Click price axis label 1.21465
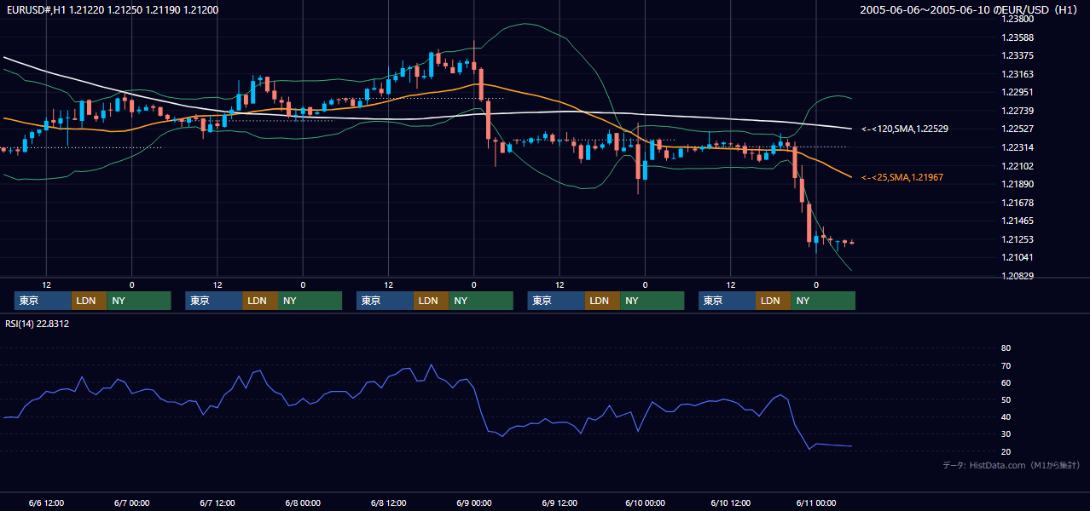 (1018, 221)
